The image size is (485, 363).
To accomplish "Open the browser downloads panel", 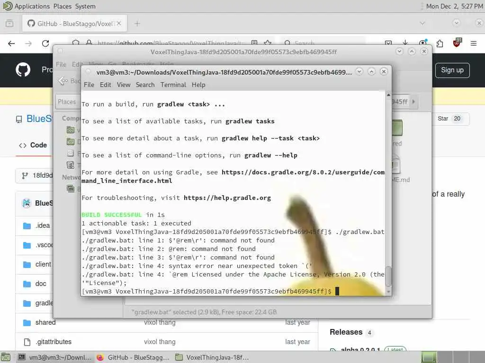I will [405, 43].
